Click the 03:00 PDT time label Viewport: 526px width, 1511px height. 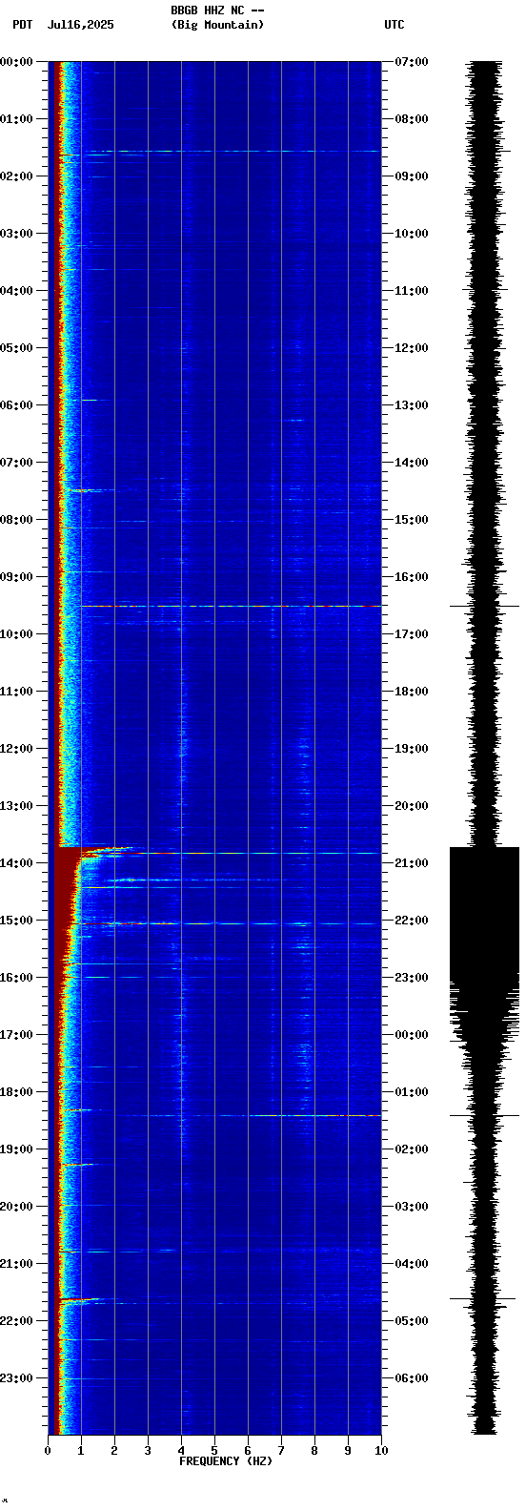tap(16, 234)
